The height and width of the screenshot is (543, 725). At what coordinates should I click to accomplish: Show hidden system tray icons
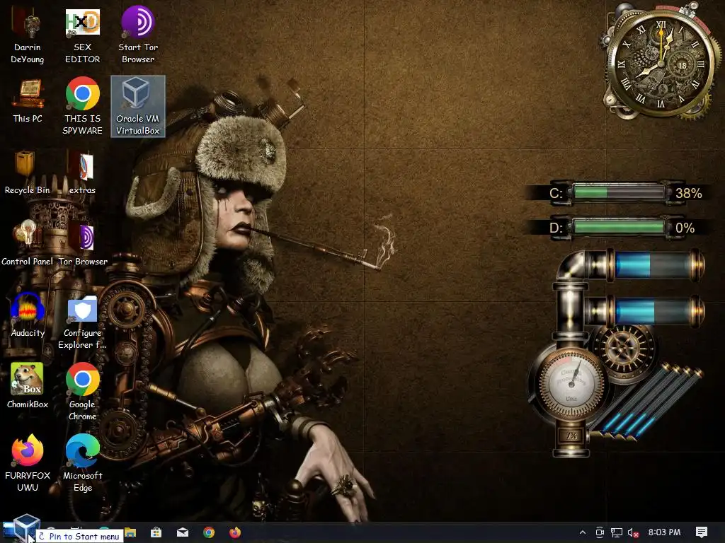point(583,532)
